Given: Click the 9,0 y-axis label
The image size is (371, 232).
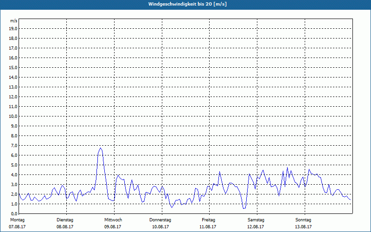Looking at the screenshot, I should coord(14,126).
